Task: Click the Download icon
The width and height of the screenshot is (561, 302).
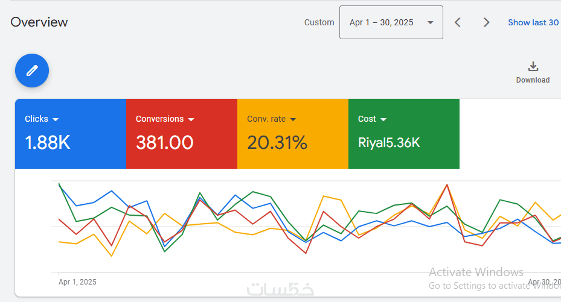Action: 533,66
